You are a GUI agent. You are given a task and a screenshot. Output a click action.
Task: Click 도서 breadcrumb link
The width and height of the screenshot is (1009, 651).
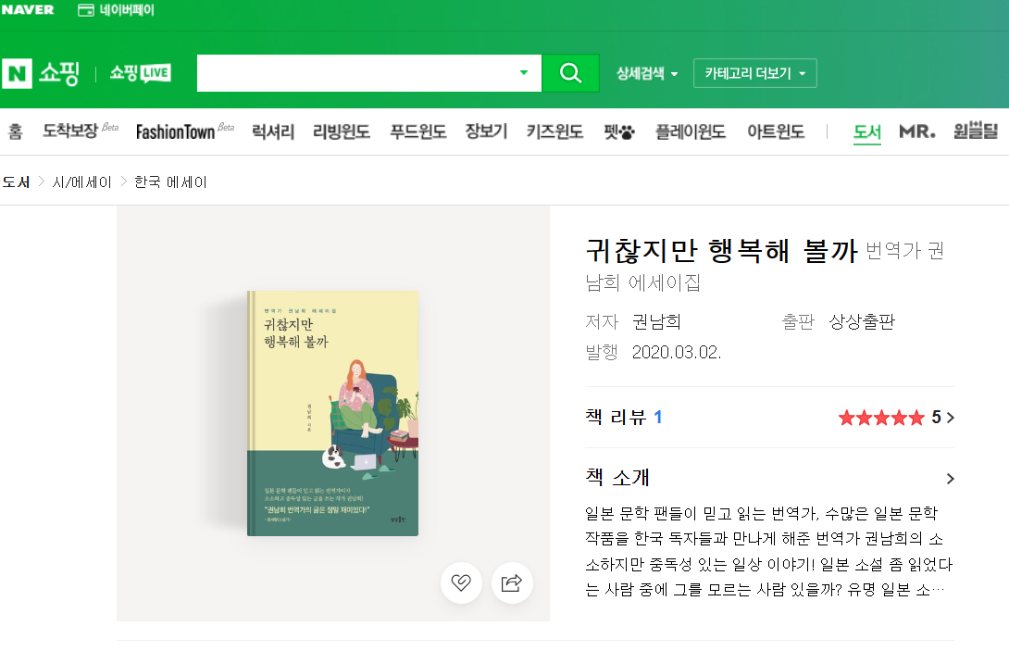pos(16,182)
